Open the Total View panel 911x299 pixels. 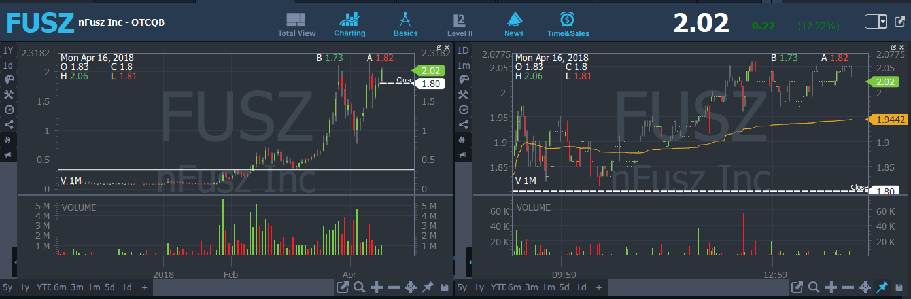[x=296, y=25]
